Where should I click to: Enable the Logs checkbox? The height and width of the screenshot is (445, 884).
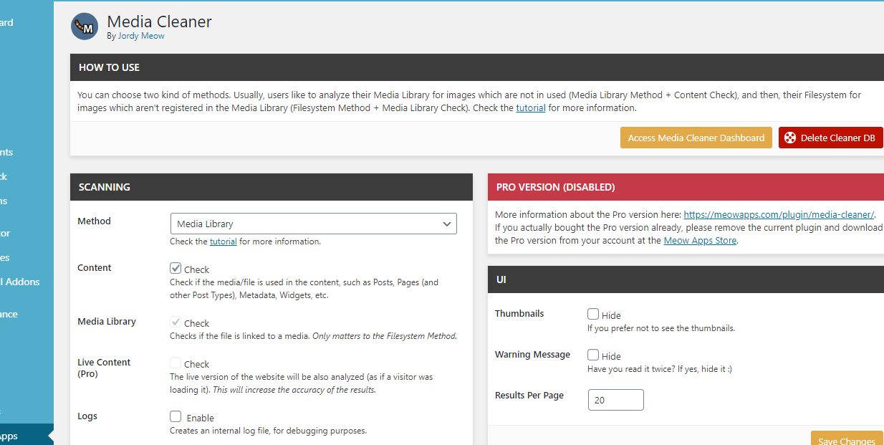click(x=176, y=416)
